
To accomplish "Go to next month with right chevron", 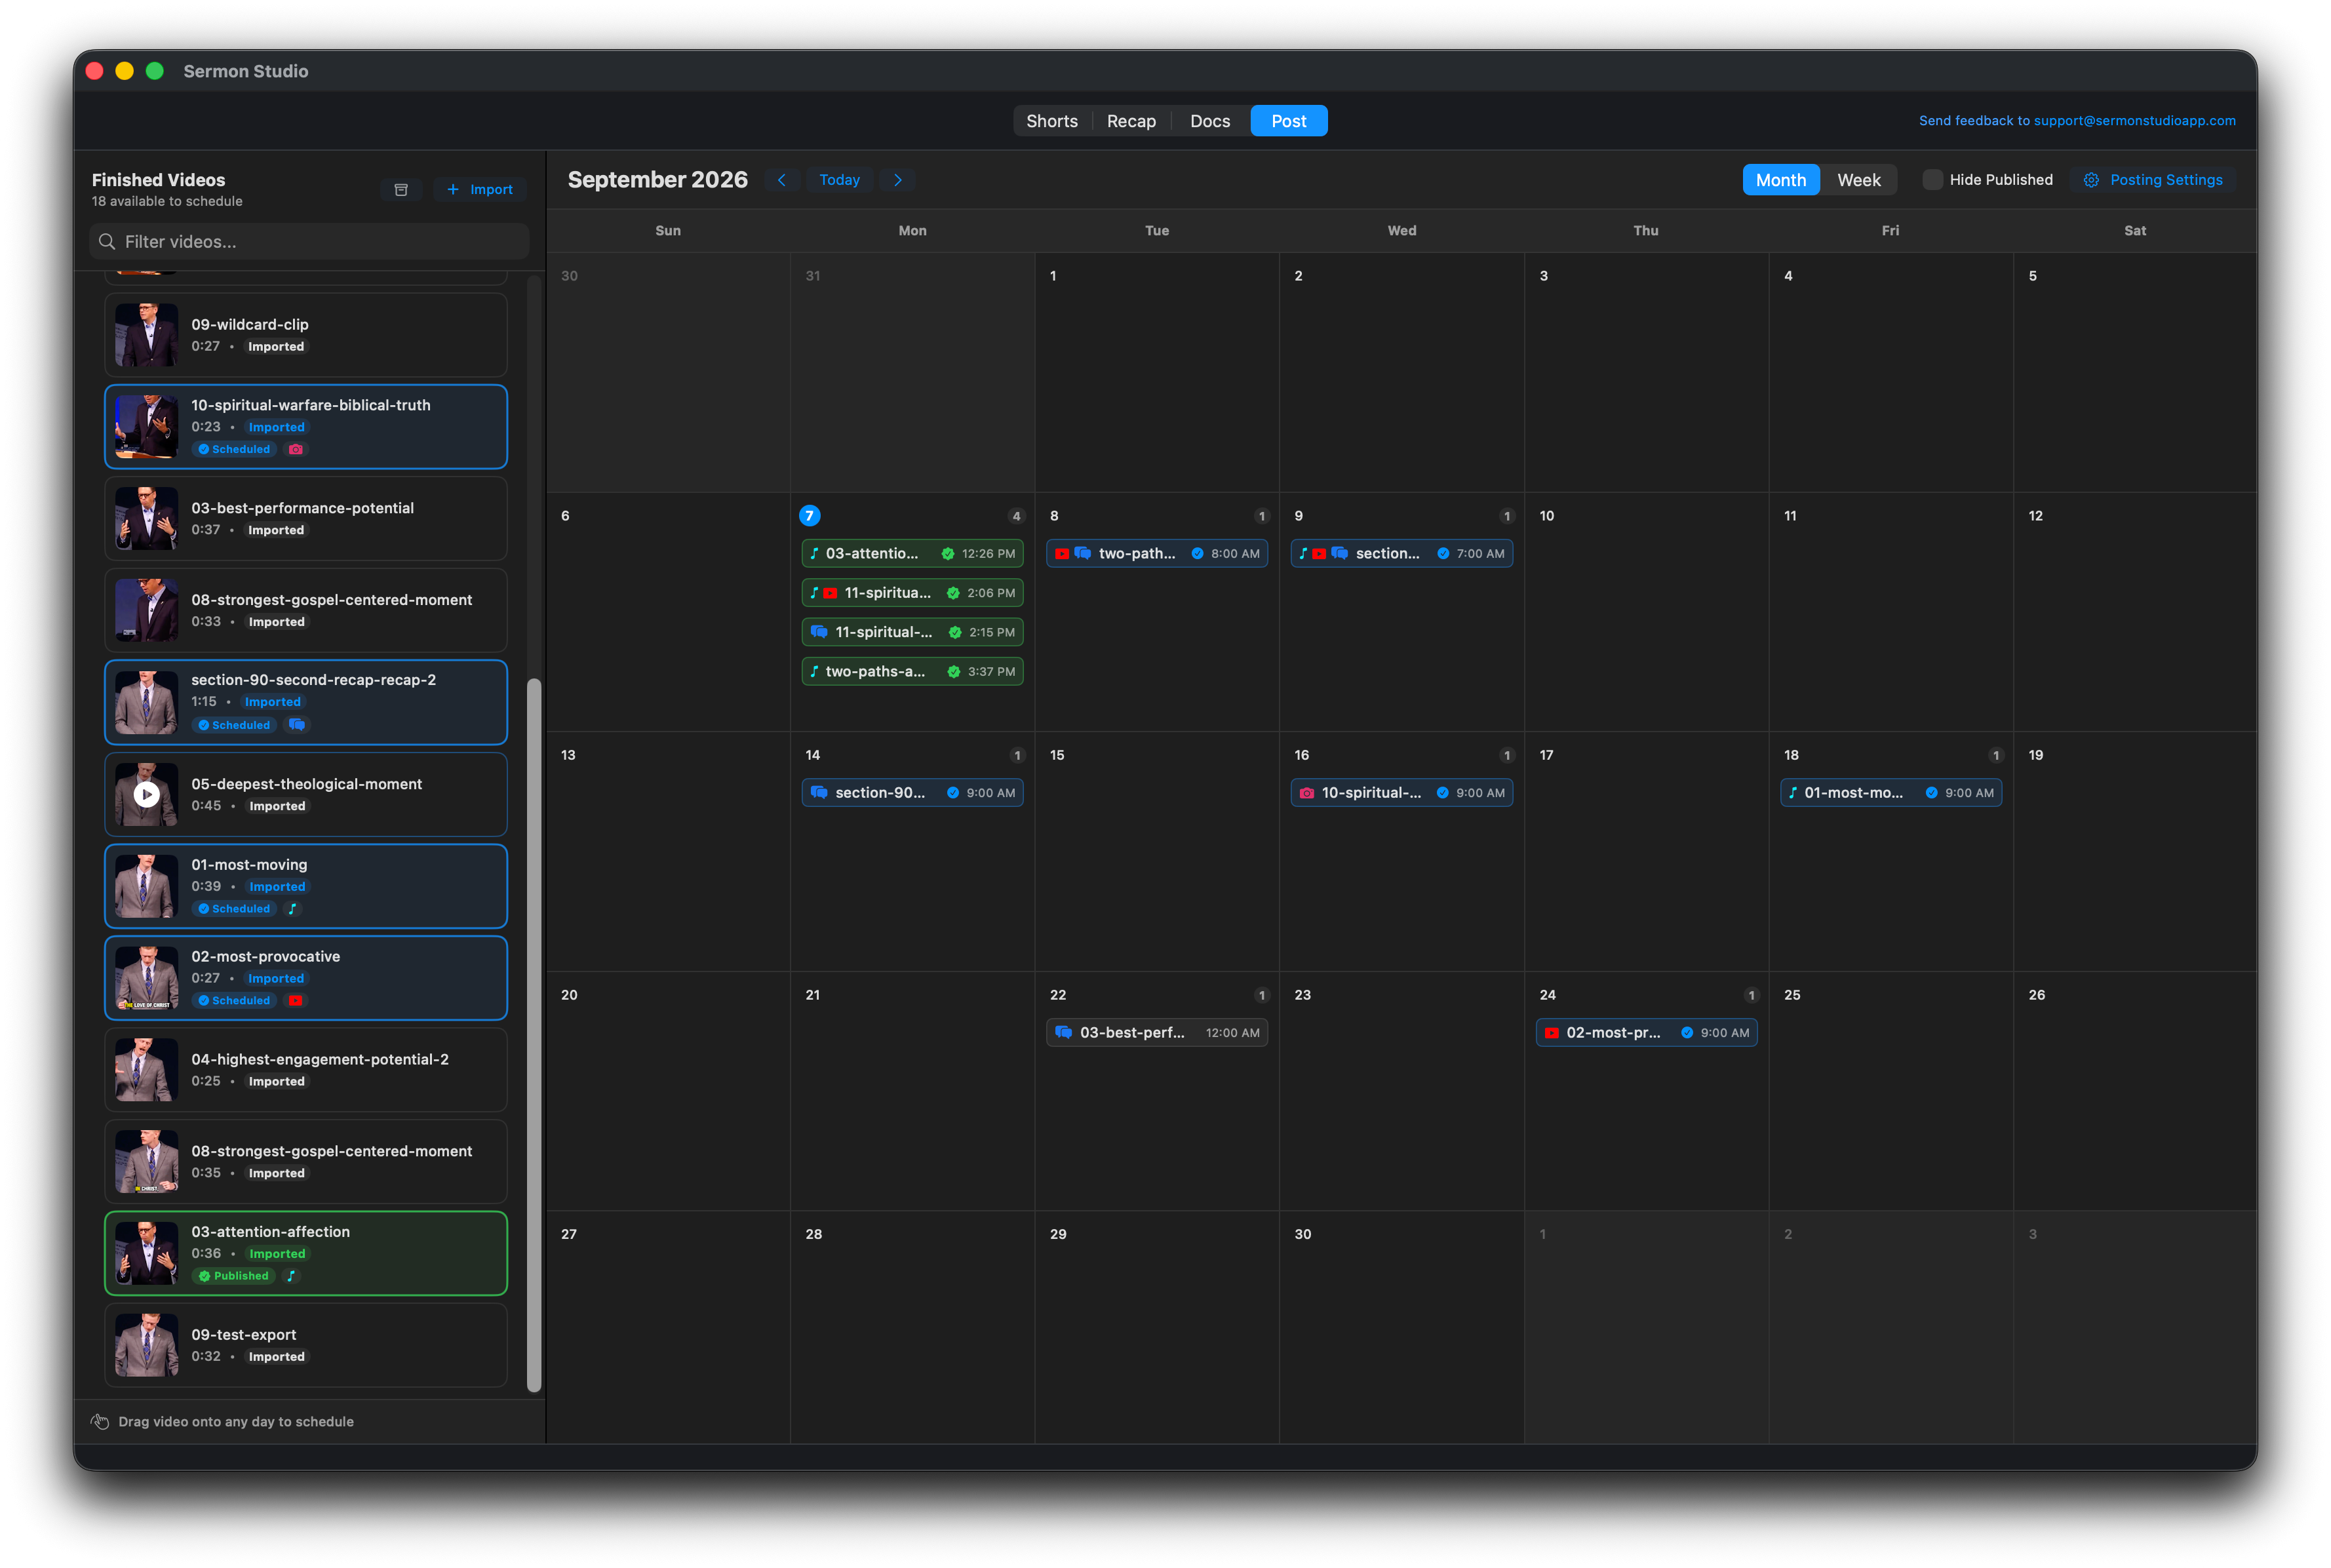I will (898, 180).
